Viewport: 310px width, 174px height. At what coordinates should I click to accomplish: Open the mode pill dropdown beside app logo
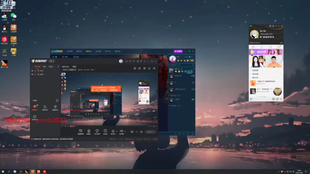tap(52, 61)
